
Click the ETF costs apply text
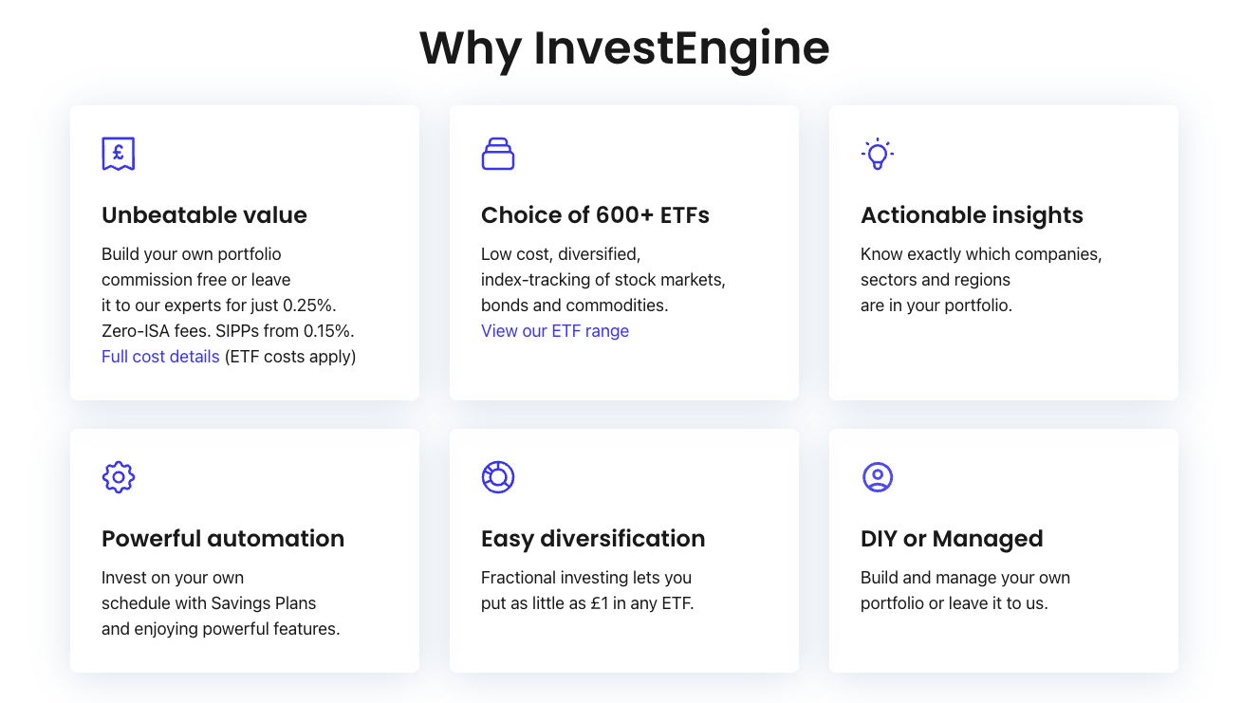click(288, 356)
